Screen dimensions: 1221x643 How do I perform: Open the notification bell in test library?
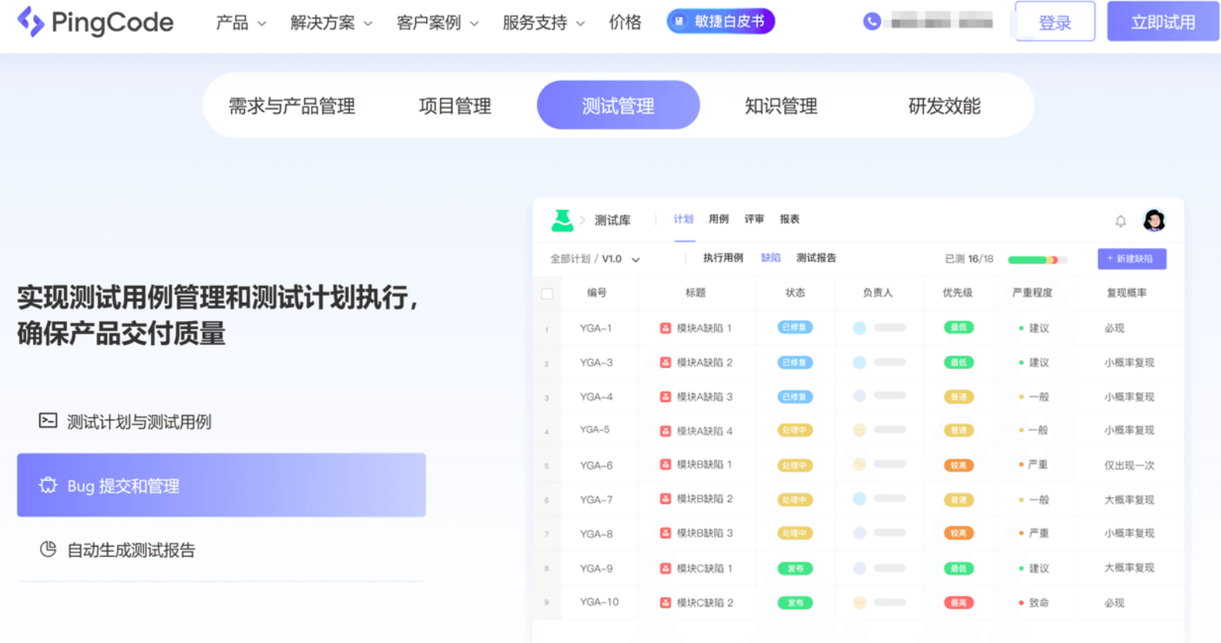(x=1121, y=221)
